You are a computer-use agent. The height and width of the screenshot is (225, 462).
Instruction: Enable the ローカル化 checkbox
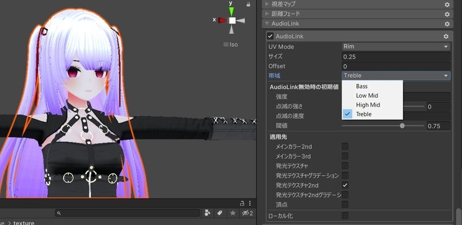(345, 216)
